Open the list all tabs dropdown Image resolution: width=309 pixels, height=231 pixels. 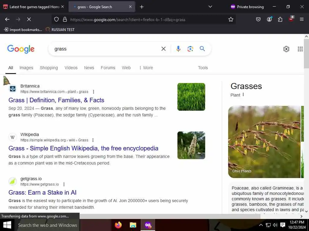[210, 7]
